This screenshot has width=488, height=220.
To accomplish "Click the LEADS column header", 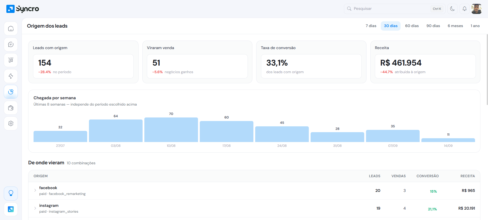I will 375,176.
